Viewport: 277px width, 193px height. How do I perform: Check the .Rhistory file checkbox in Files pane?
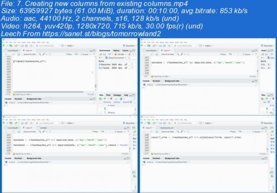(101, 113)
